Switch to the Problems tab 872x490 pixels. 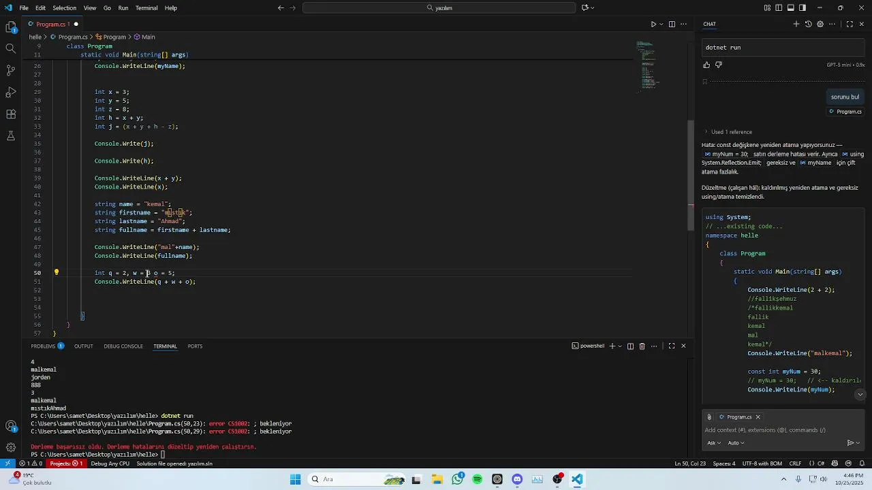pyautogui.click(x=47, y=346)
